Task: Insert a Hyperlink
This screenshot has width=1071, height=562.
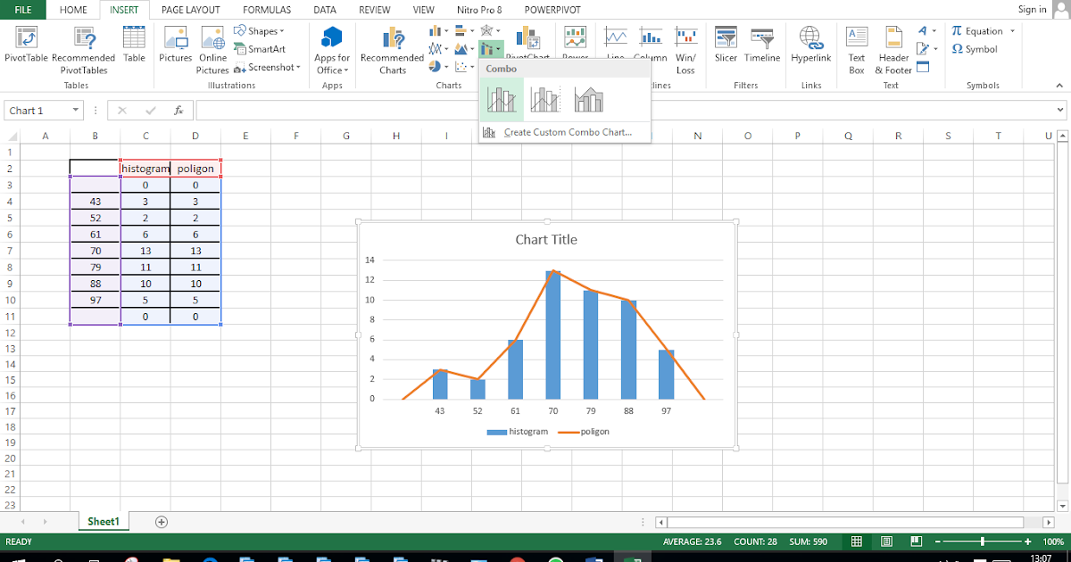Action: click(810, 45)
